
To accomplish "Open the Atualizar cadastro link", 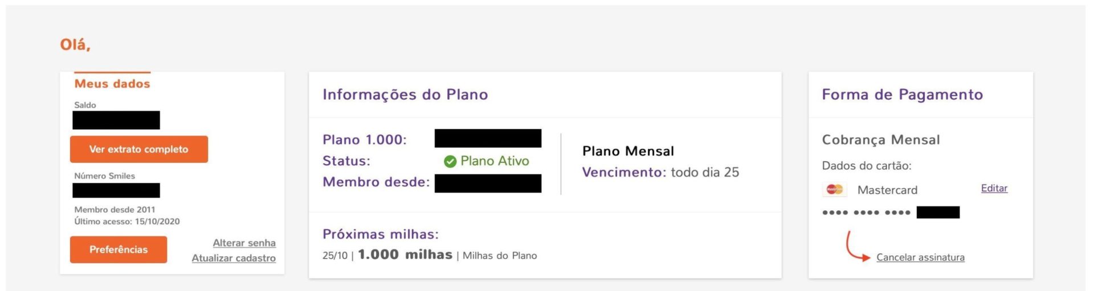I will [x=234, y=258].
